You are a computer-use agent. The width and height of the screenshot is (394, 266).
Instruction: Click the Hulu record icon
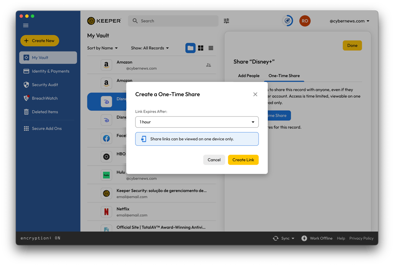106,175
